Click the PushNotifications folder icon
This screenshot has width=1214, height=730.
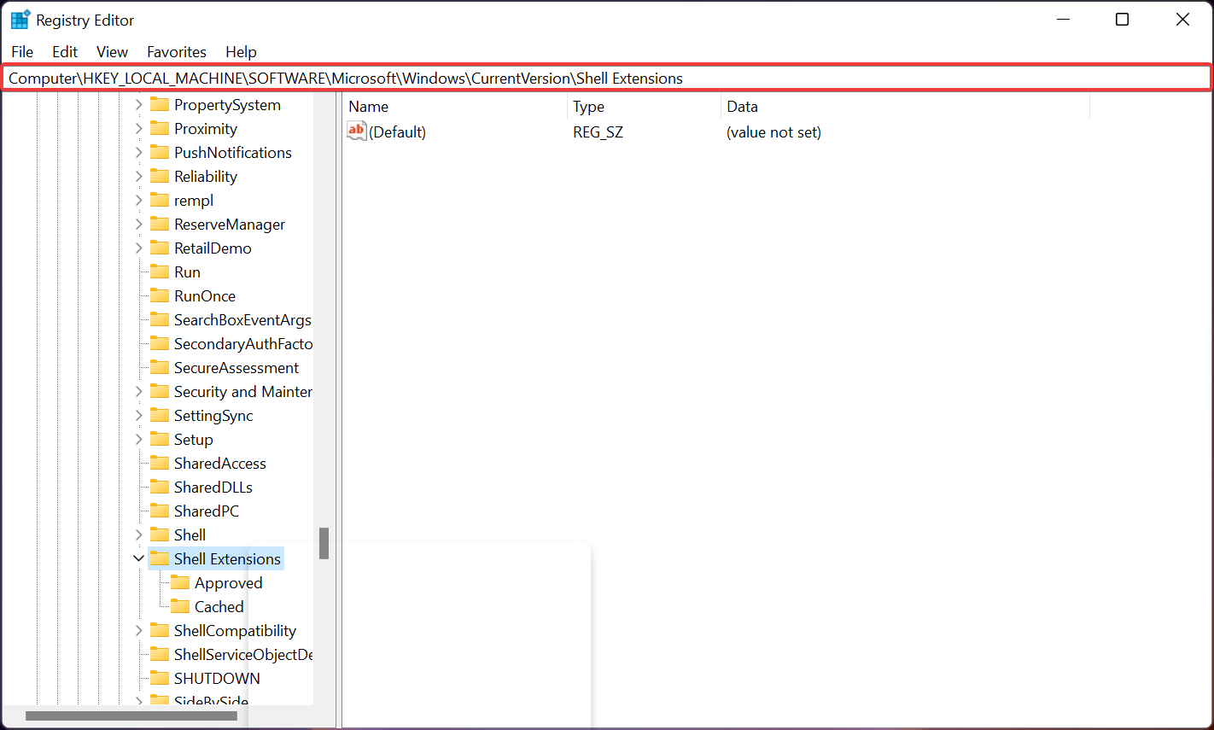tap(160, 152)
